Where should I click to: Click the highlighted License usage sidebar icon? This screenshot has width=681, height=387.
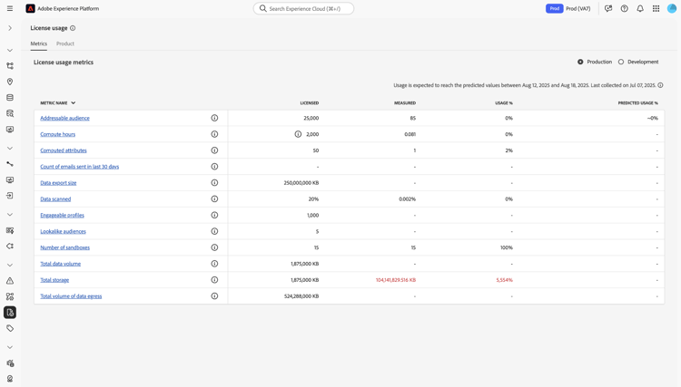(10, 313)
